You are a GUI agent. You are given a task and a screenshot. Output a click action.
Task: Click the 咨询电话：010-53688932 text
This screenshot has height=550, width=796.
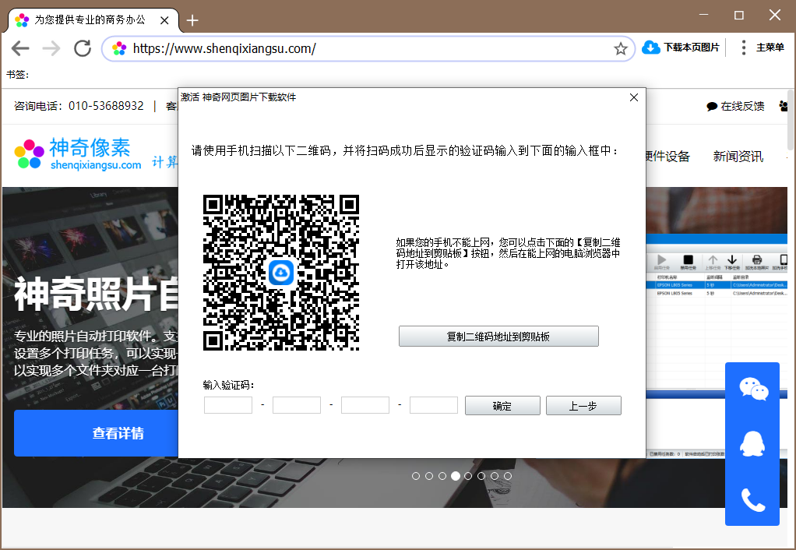79,106
